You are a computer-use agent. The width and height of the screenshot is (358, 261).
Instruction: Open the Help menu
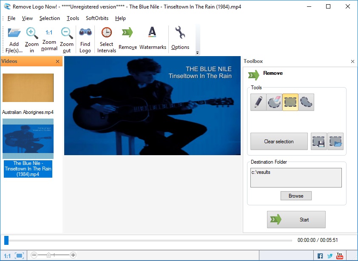click(x=120, y=18)
